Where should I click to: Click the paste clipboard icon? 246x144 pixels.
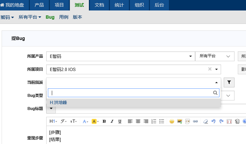(x=237, y=121)
